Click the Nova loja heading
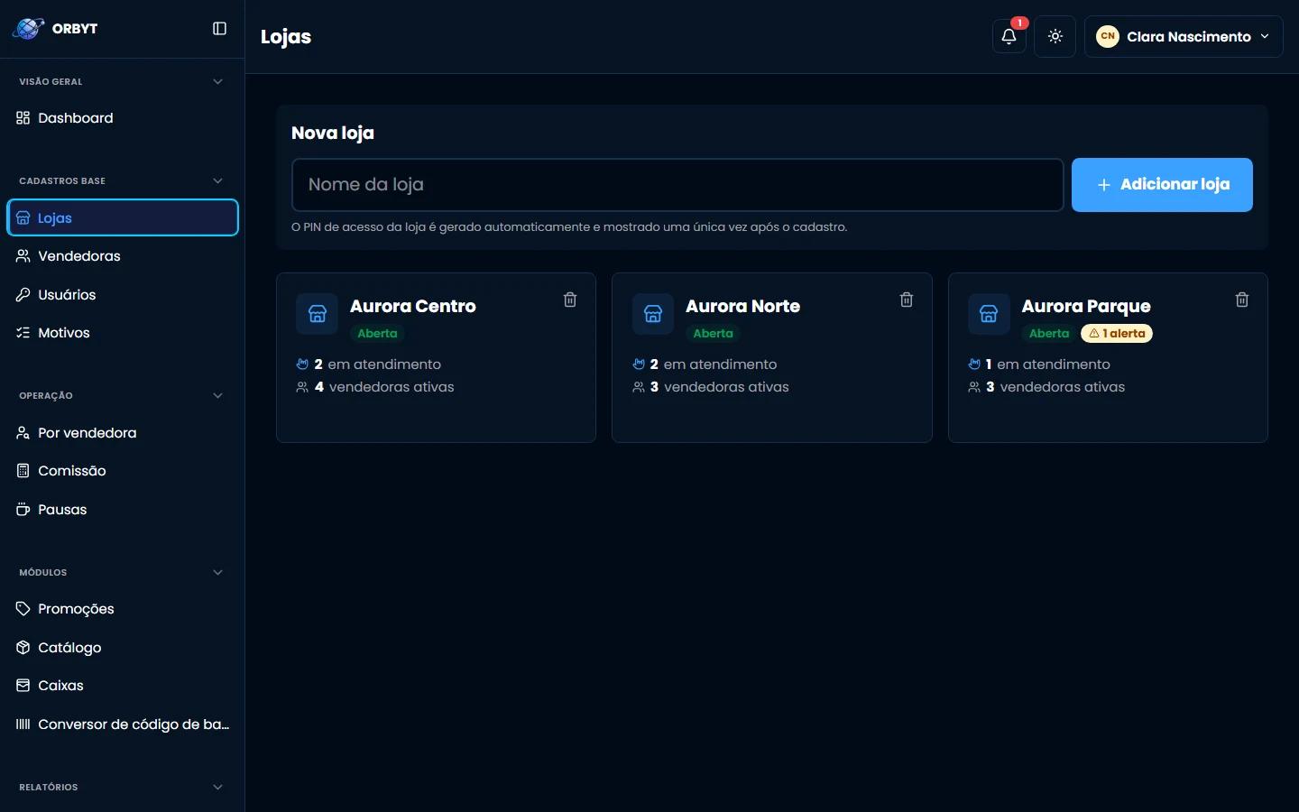Screen dimensions: 1299x812 click(333, 134)
